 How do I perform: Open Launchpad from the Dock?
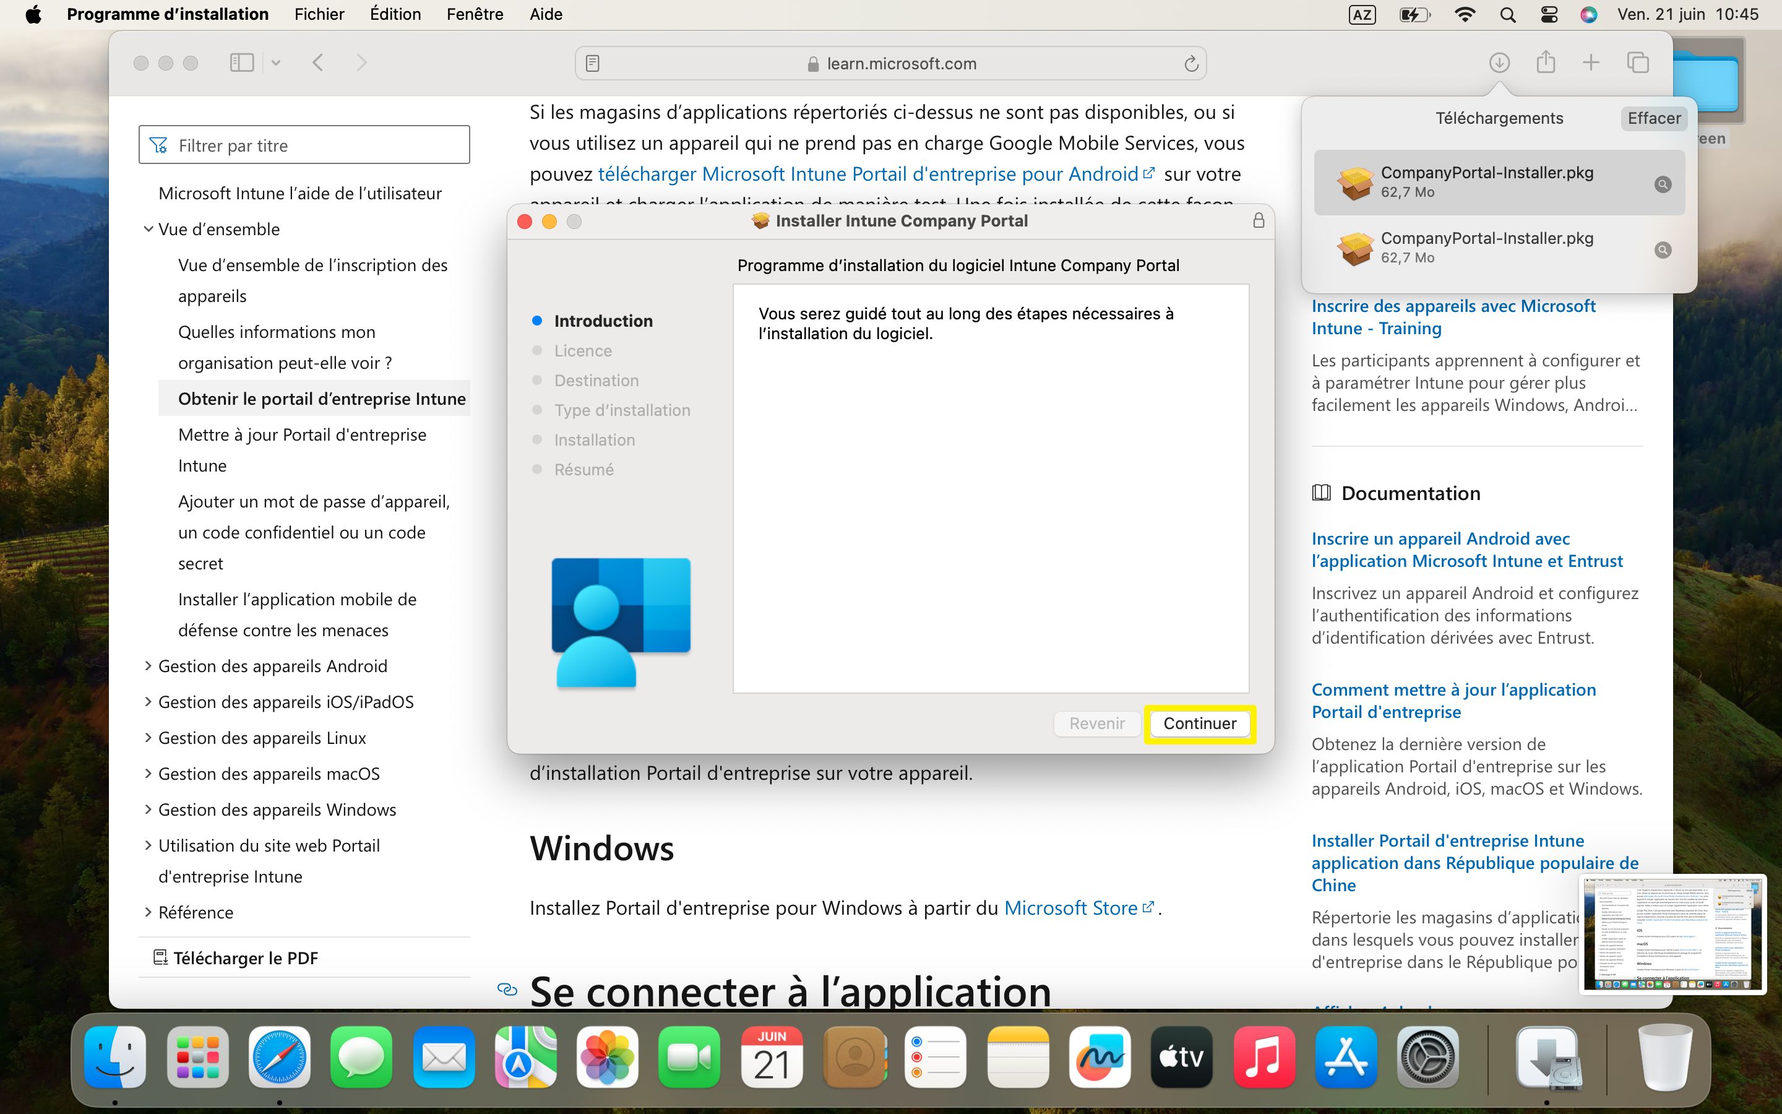[x=197, y=1057]
